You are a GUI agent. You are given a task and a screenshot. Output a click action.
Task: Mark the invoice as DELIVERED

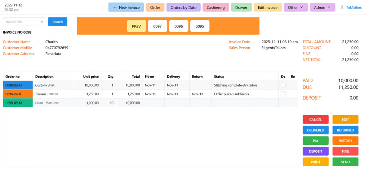(x=315, y=130)
